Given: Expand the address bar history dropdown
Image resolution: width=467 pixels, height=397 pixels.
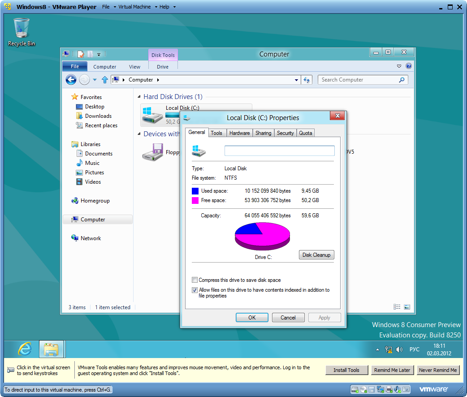Looking at the screenshot, I should 296,80.
